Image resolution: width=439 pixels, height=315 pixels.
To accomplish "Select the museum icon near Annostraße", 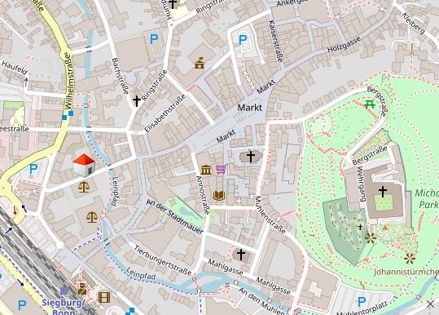I will pyautogui.click(x=206, y=170).
